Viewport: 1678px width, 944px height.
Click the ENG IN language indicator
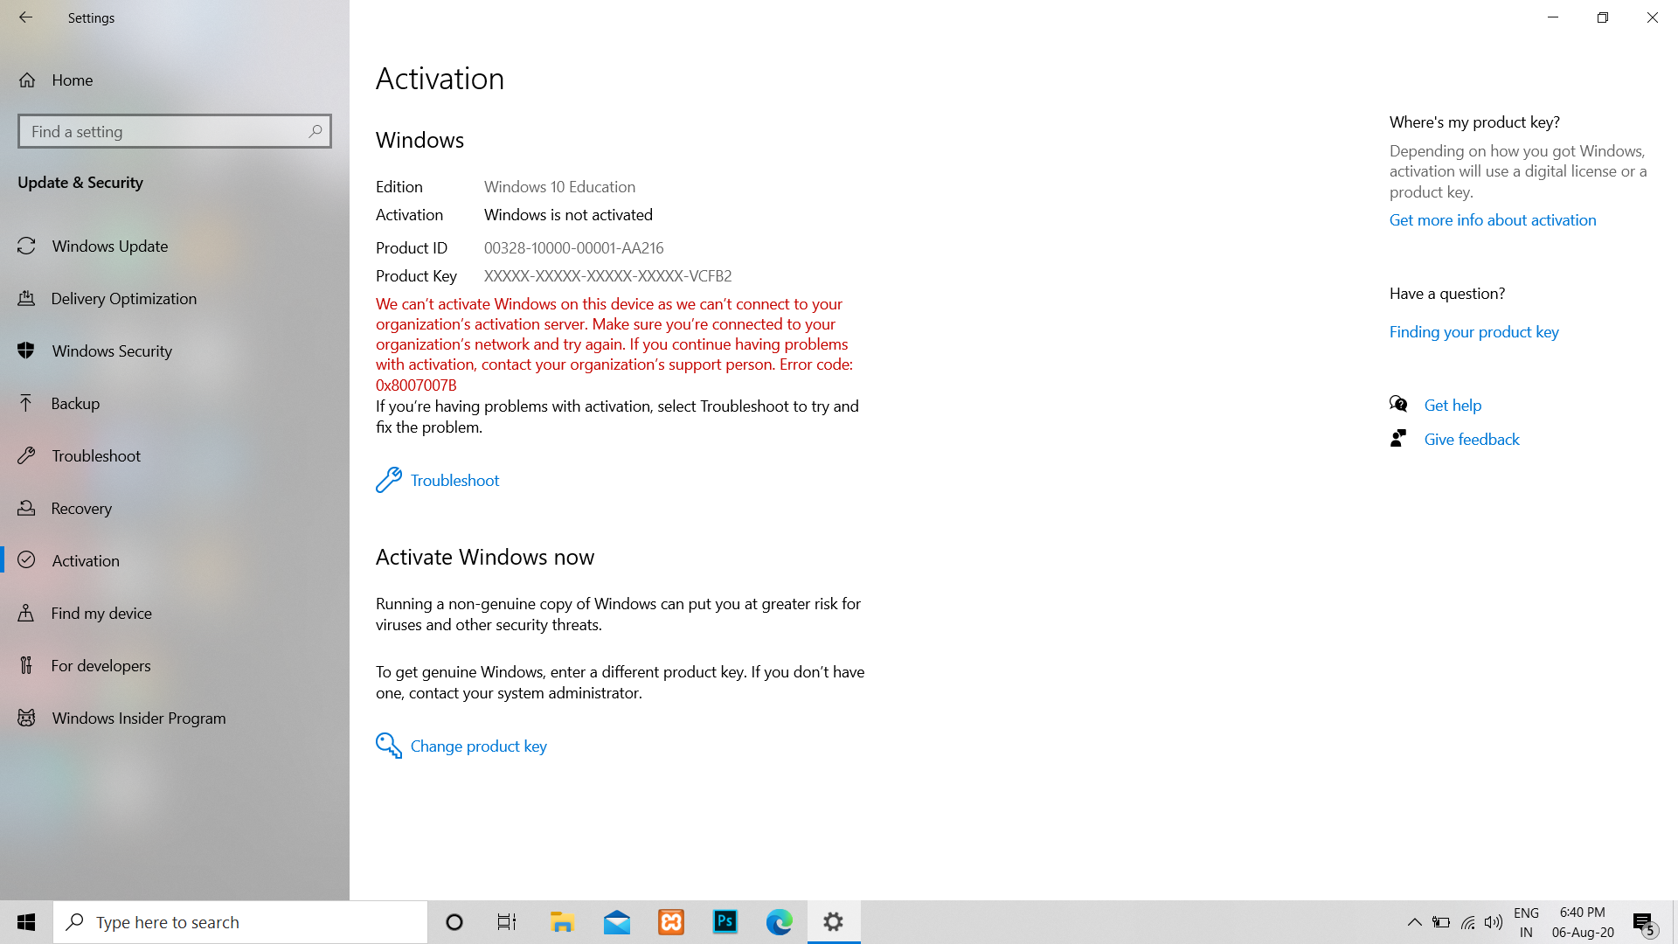coord(1526,922)
